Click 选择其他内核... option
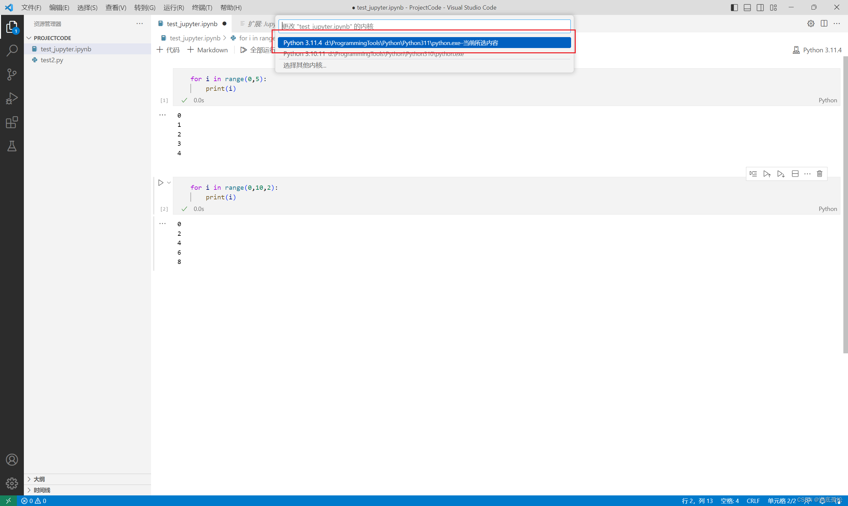The width and height of the screenshot is (848, 506). pos(305,65)
